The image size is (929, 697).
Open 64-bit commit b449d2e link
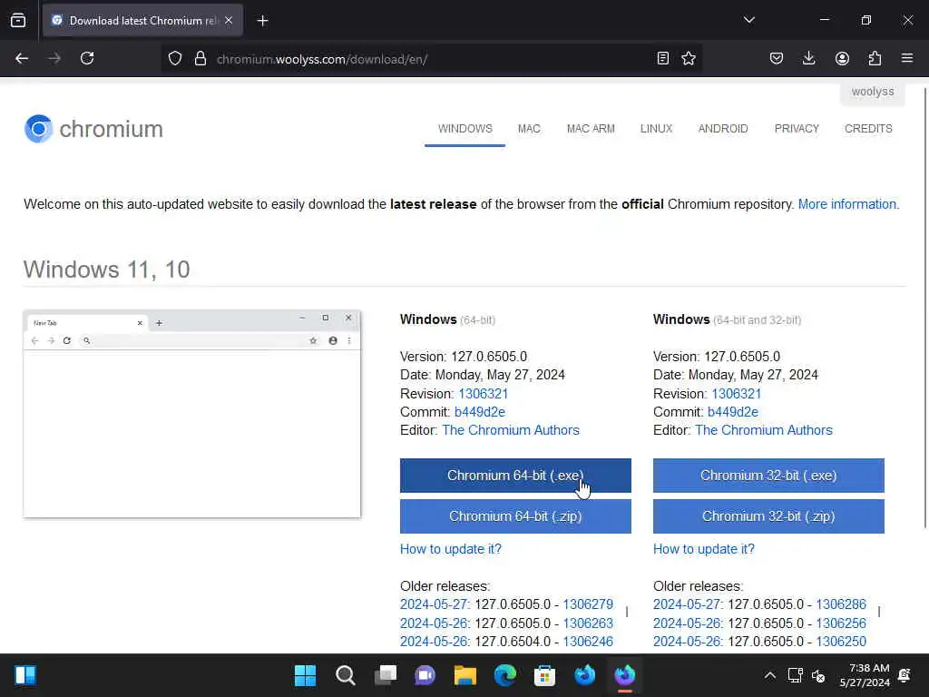[x=480, y=412]
